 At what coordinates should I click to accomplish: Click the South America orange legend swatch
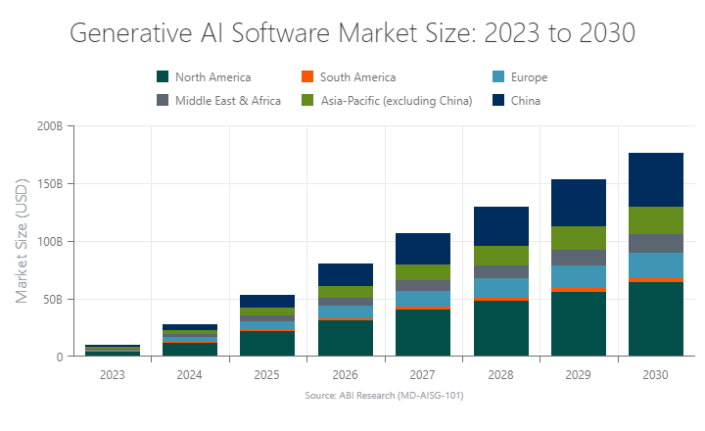[307, 77]
